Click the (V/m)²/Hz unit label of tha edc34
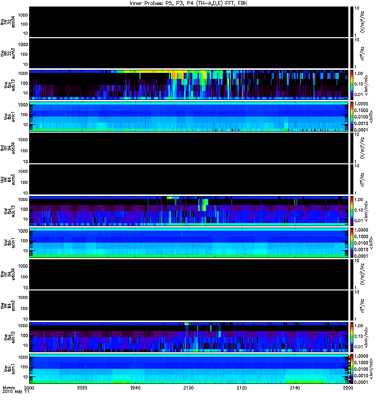The width and height of the screenshot is (377, 402). (362, 22)
